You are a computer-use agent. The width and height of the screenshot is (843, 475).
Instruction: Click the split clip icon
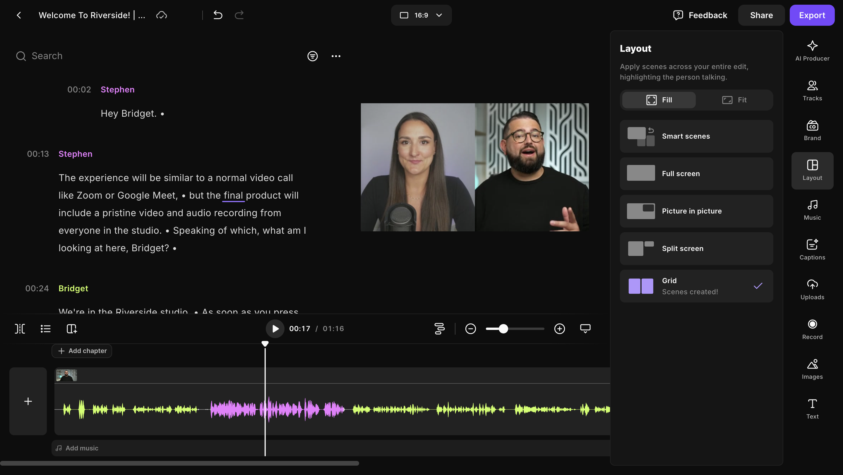click(x=20, y=328)
